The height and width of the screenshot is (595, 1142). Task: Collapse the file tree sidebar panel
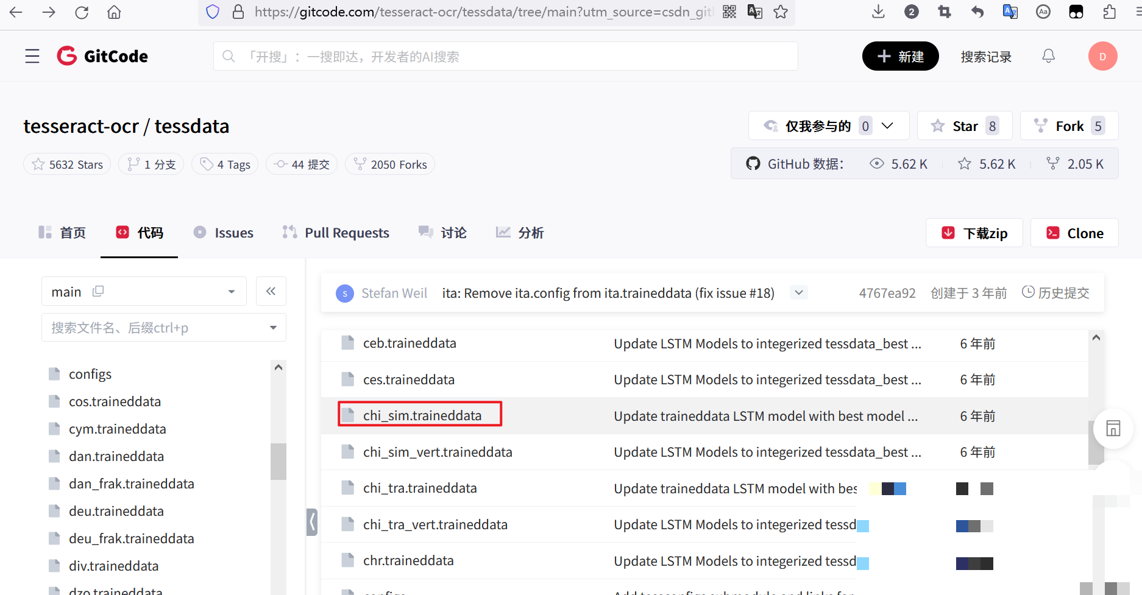pyautogui.click(x=271, y=291)
